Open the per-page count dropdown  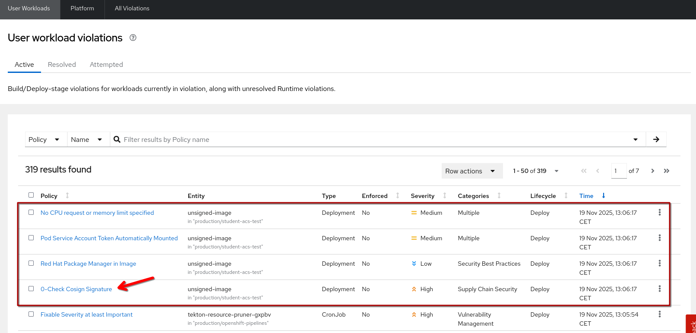556,171
